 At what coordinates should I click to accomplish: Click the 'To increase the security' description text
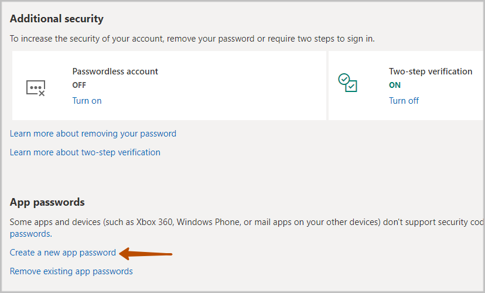(192, 39)
